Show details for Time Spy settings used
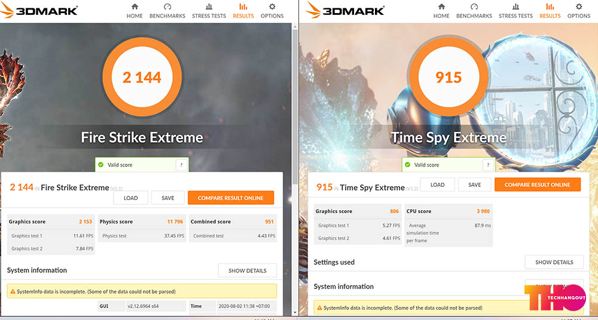 point(554,262)
